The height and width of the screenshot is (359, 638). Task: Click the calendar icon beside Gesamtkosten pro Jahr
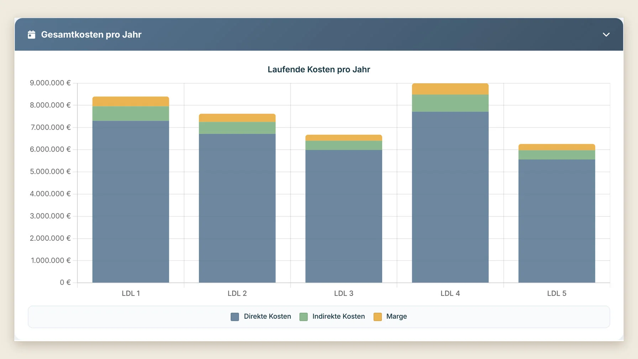(x=31, y=35)
